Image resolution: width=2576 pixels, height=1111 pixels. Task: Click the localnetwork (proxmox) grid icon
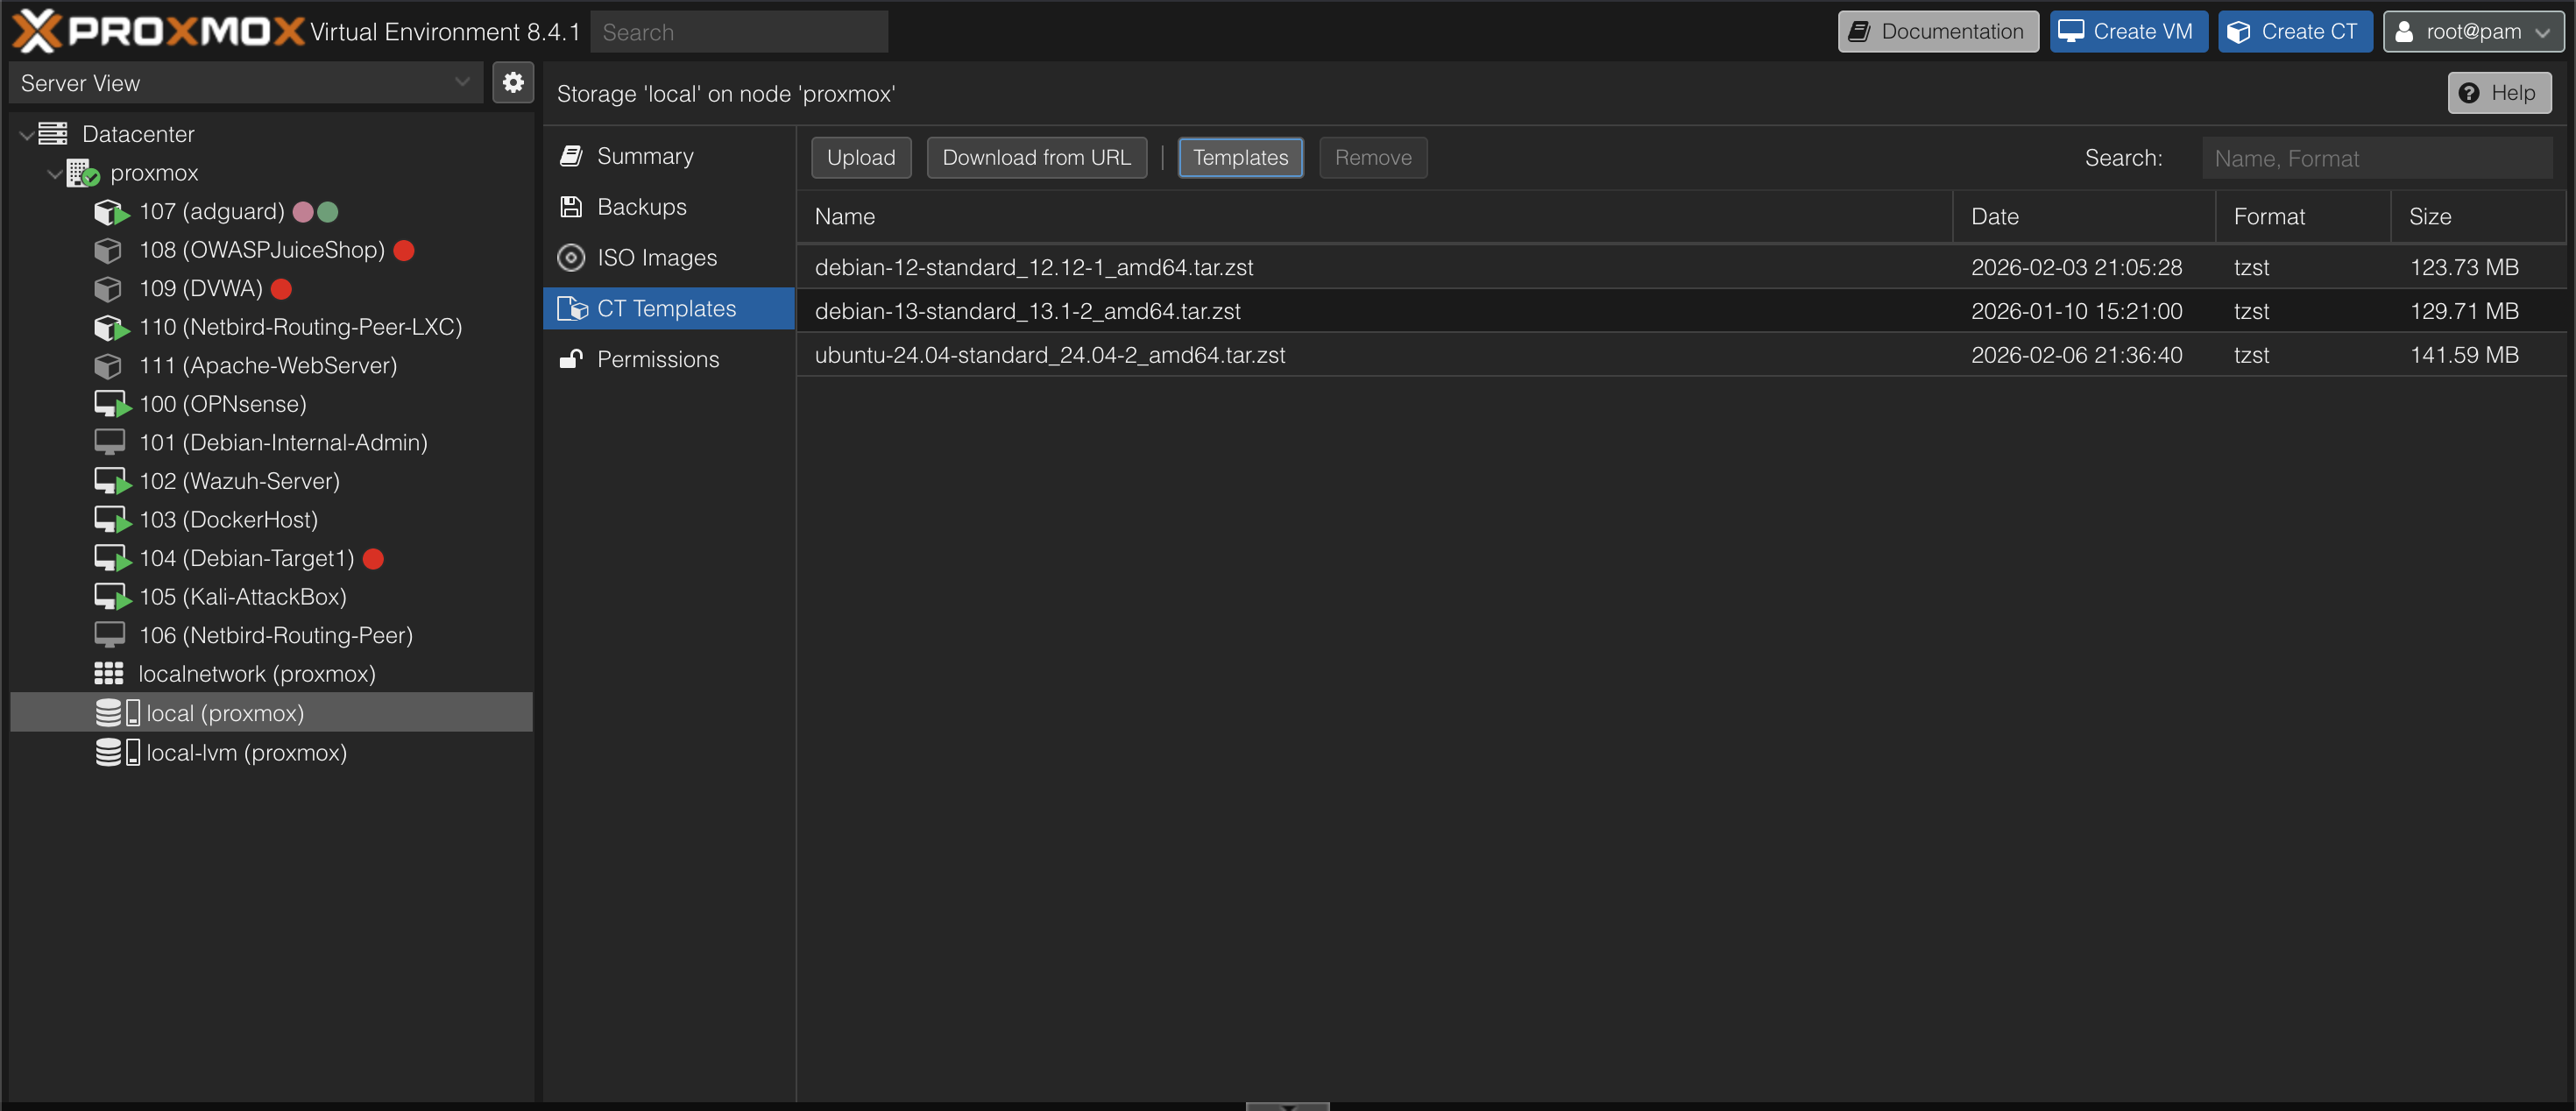108,674
